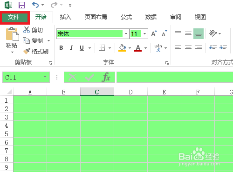
Task: Save the workbook with the floppy icon
Action: click(22, 5)
